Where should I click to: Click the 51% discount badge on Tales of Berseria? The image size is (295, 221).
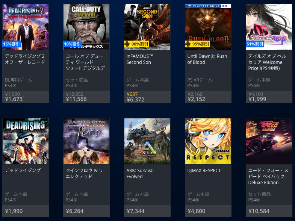click(x=255, y=44)
